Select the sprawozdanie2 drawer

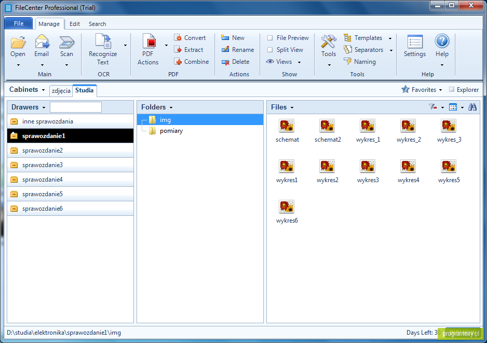pyautogui.click(x=71, y=150)
